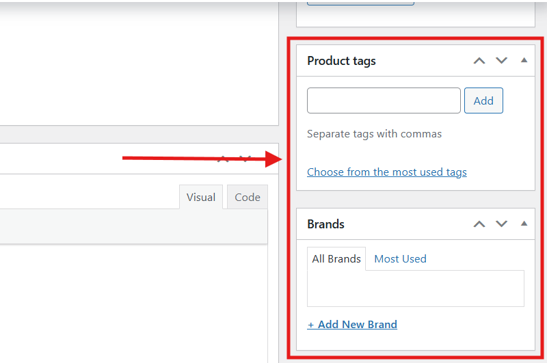Image resolution: width=547 pixels, height=363 pixels.
Task: Switch editor to Visual tab
Action: click(x=201, y=197)
